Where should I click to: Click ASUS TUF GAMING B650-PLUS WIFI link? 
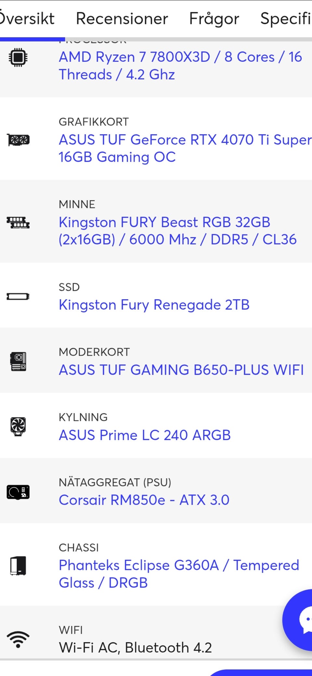pyautogui.click(x=181, y=370)
